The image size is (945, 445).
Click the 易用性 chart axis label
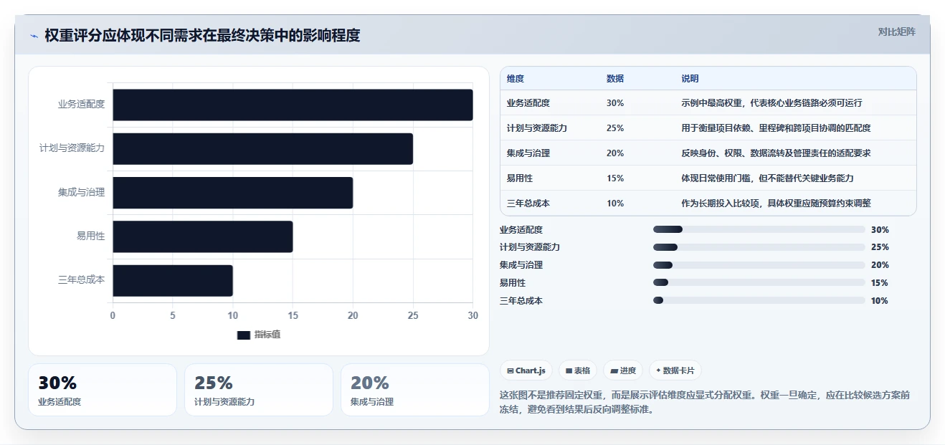coord(91,236)
